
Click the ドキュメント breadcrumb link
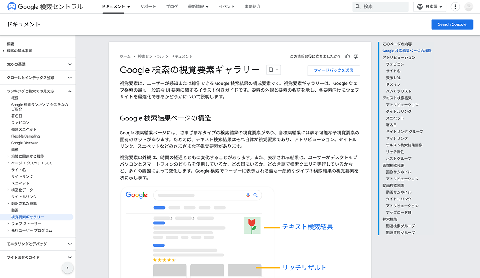point(182,56)
